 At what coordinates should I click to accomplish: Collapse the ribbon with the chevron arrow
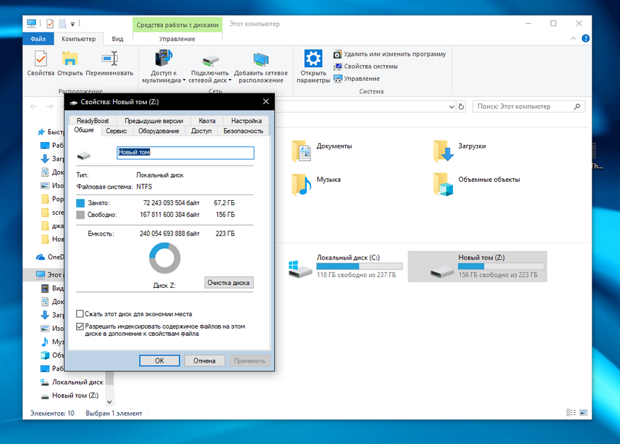(573, 38)
